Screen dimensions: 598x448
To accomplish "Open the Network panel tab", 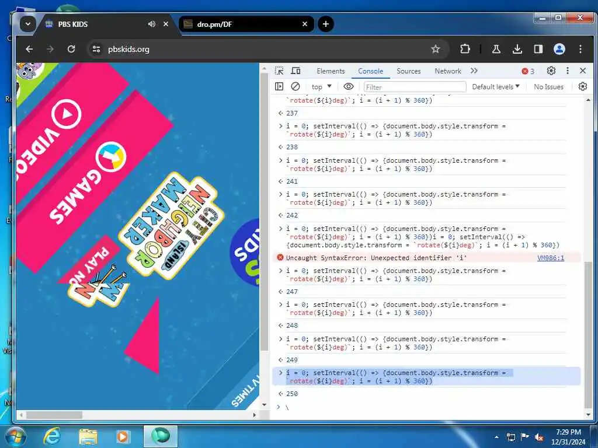I will tap(448, 71).
